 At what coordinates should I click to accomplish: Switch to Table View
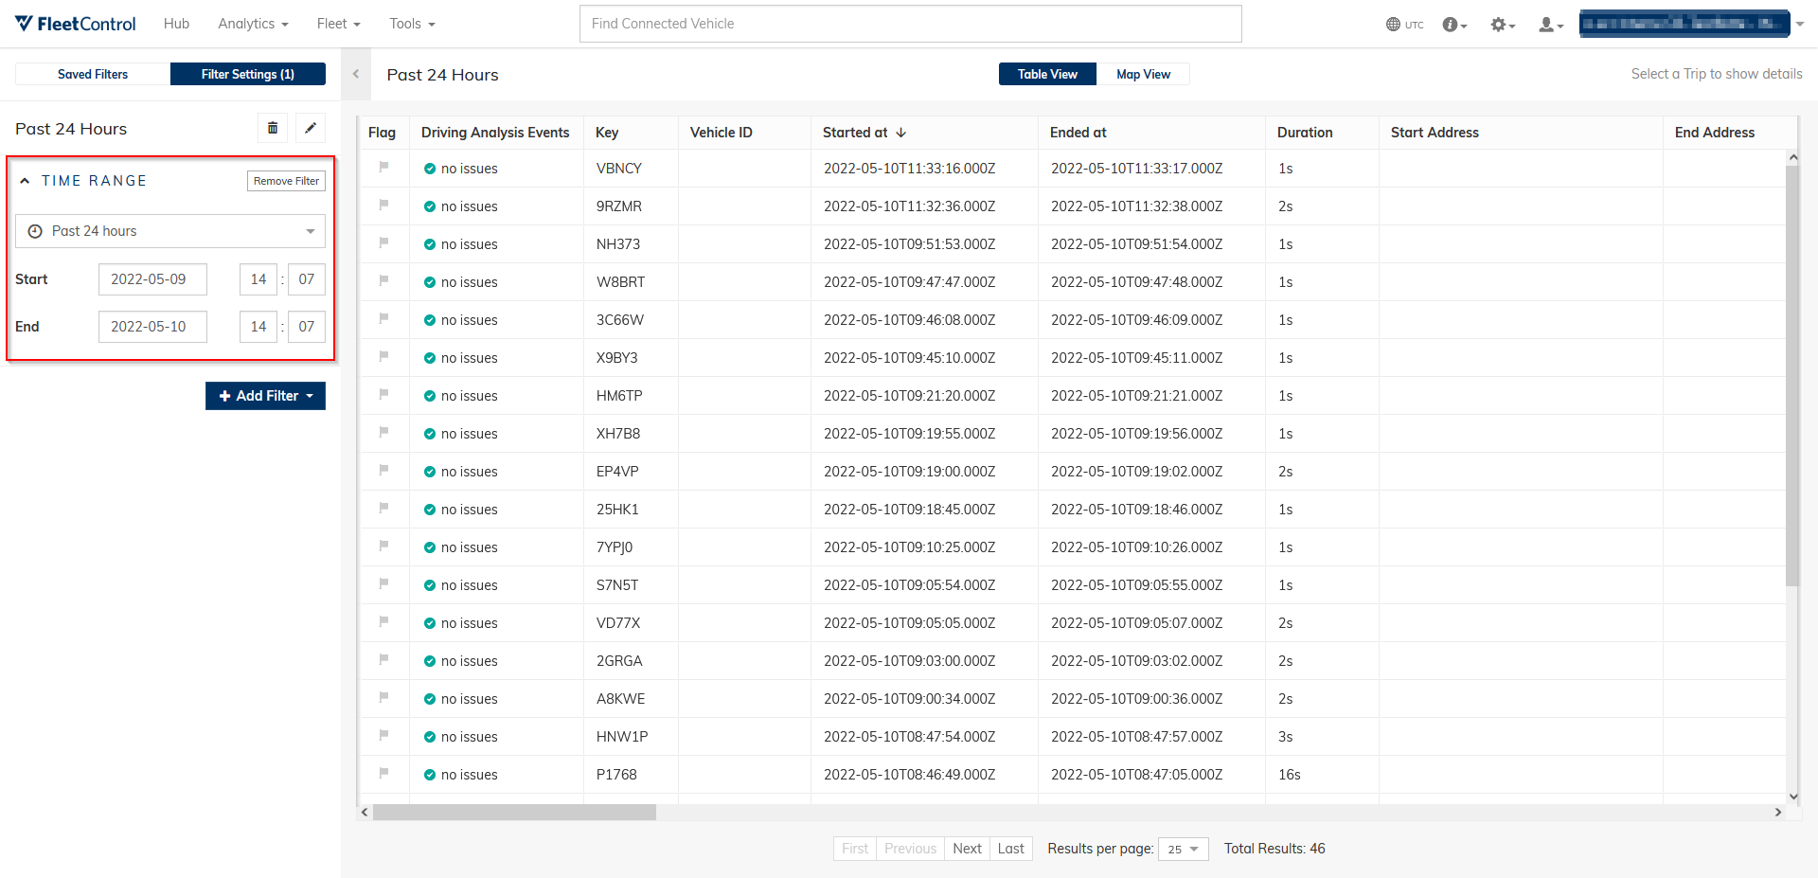(x=1047, y=74)
